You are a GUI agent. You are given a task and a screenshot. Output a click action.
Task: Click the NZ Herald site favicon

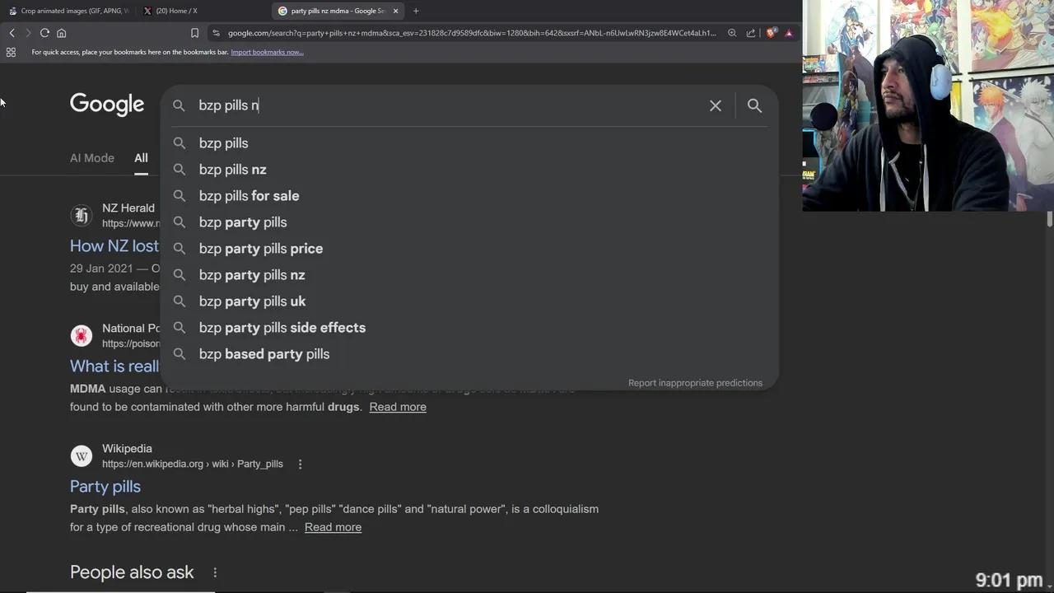coord(81,215)
